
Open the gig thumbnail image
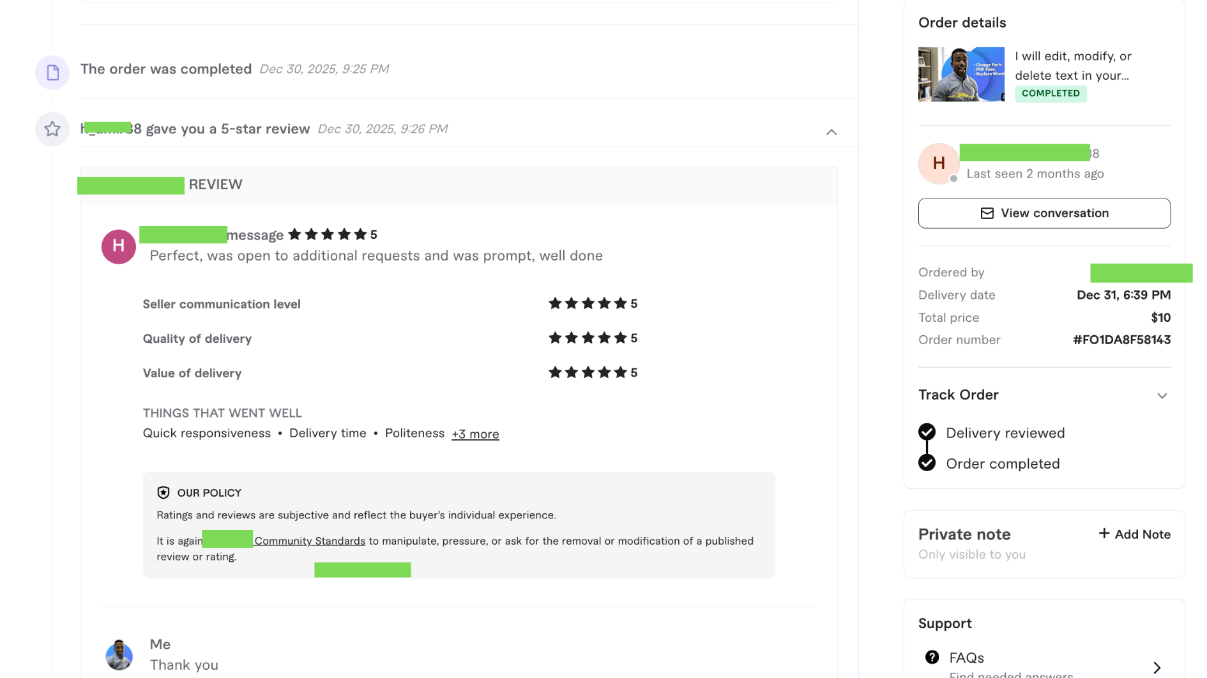coord(960,74)
